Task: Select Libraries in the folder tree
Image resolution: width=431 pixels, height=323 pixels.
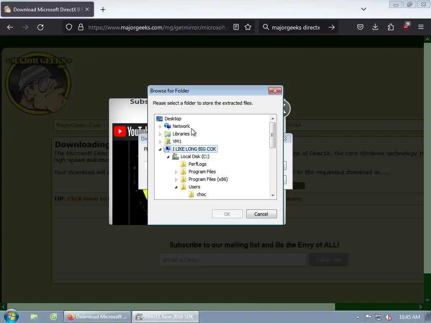Action: click(x=181, y=134)
